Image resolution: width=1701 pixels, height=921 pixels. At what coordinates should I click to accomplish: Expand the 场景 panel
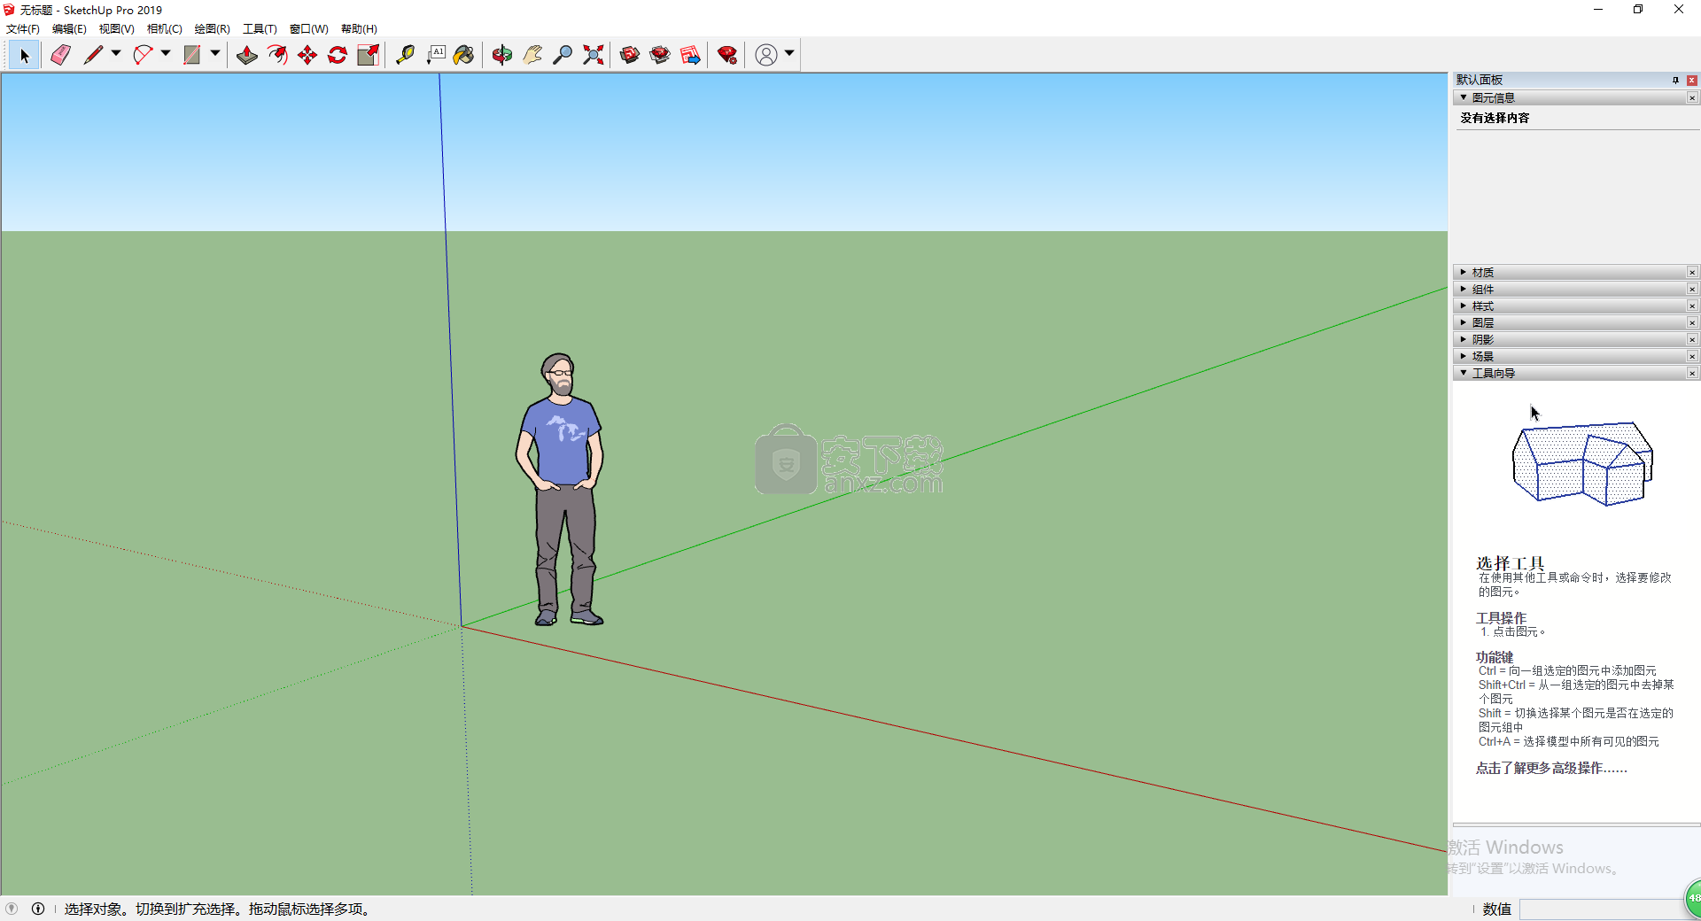click(1464, 356)
